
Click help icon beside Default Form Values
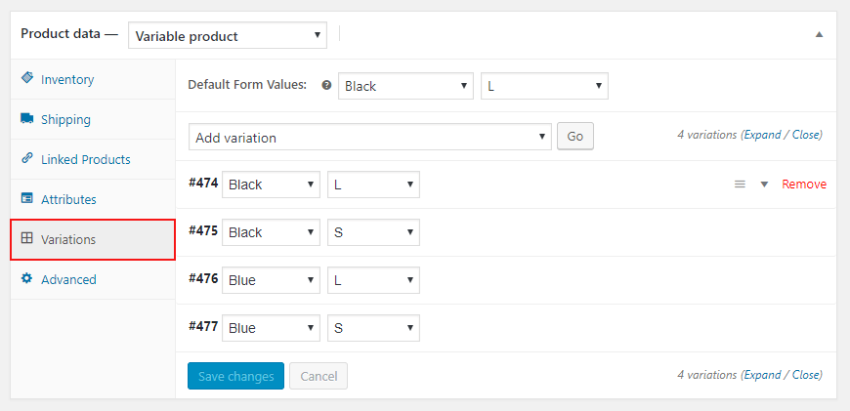326,86
